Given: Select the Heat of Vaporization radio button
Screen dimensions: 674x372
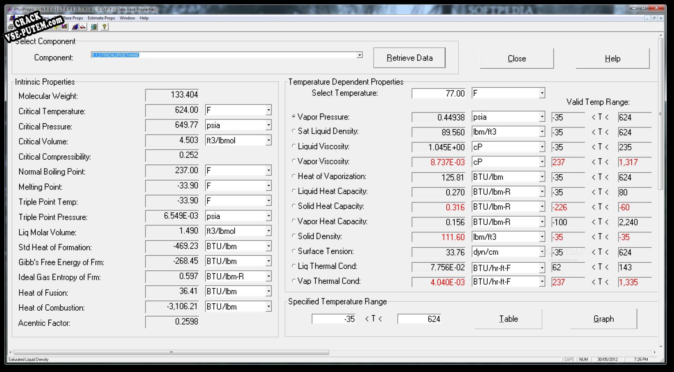Looking at the screenshot, I should tap(294, 176).
